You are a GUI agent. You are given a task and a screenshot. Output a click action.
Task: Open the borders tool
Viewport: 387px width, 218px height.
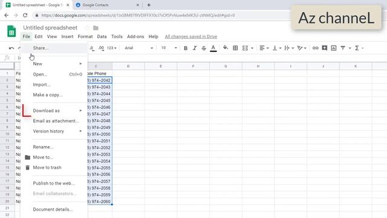coord(235,48)
